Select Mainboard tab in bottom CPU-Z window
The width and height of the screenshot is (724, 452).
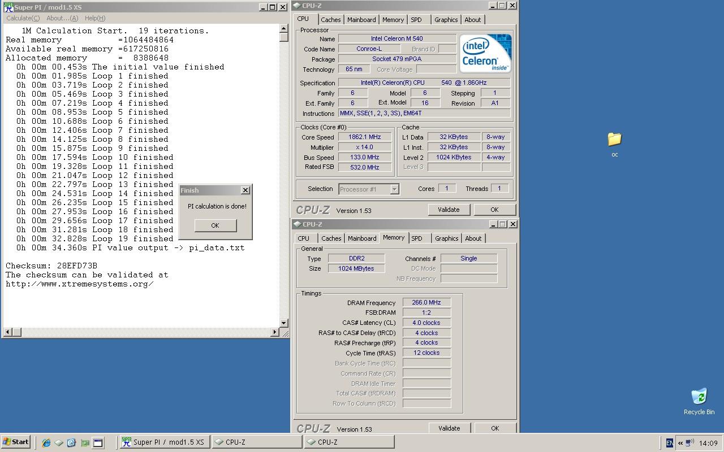(x=361, y=238)
